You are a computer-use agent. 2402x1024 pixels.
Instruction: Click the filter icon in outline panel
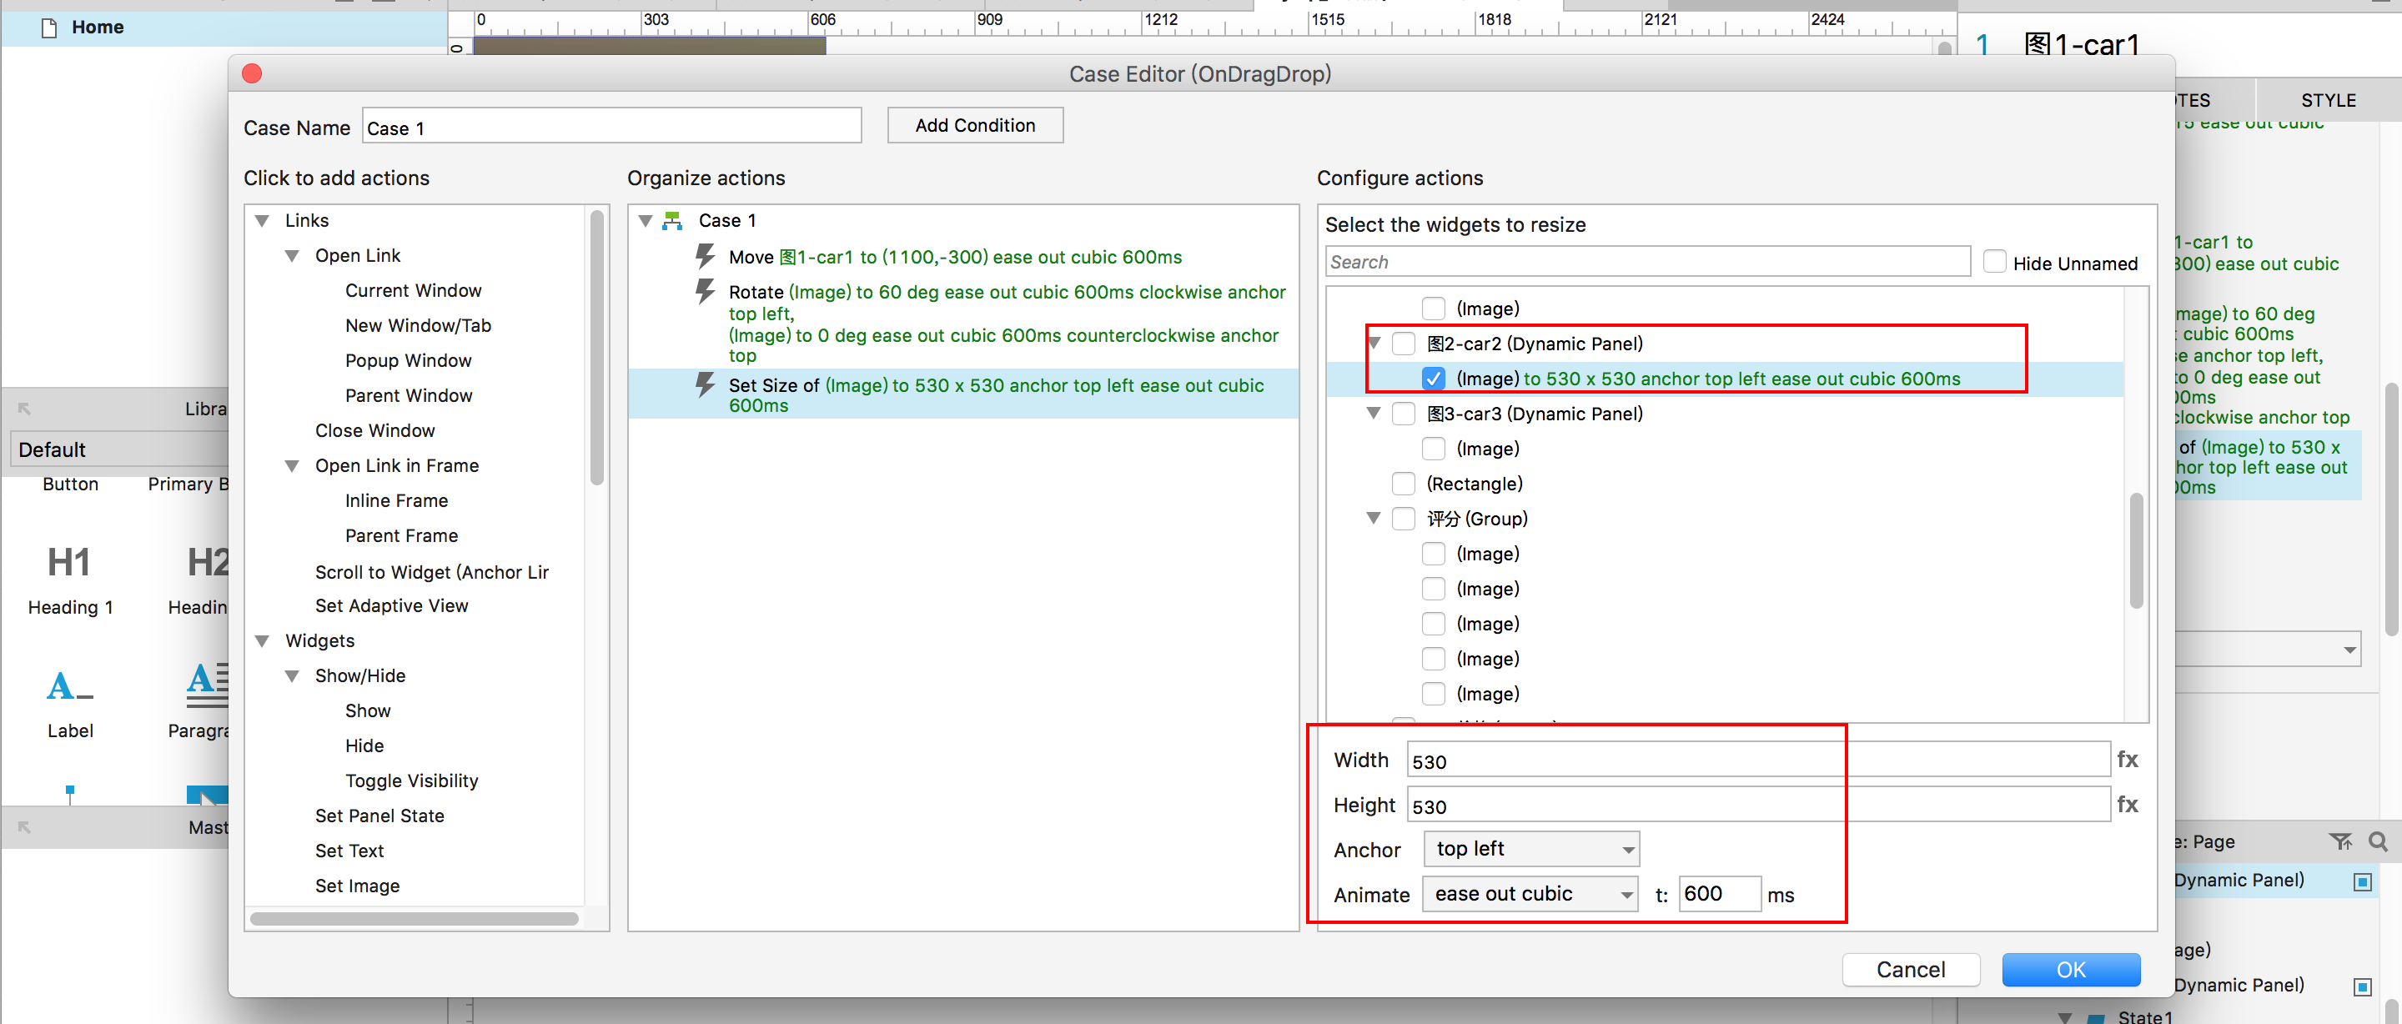click(x=2339, y=841)
